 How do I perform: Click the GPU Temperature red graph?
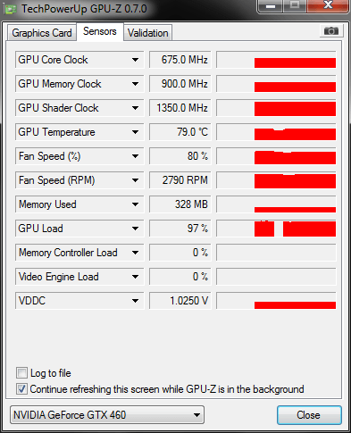[276, 132]
